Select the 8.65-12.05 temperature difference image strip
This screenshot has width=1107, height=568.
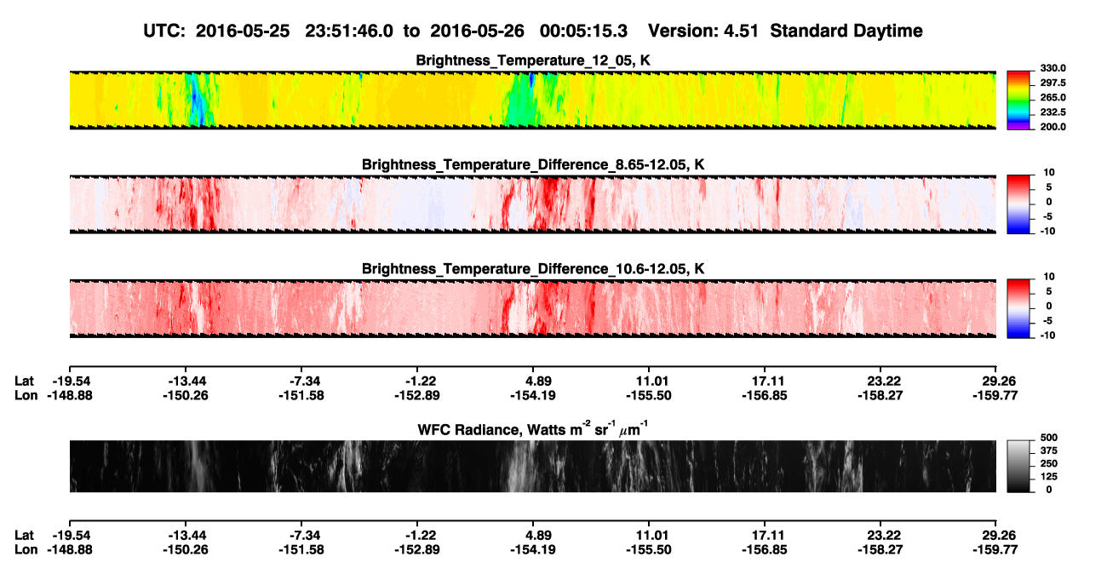point(533,204)
